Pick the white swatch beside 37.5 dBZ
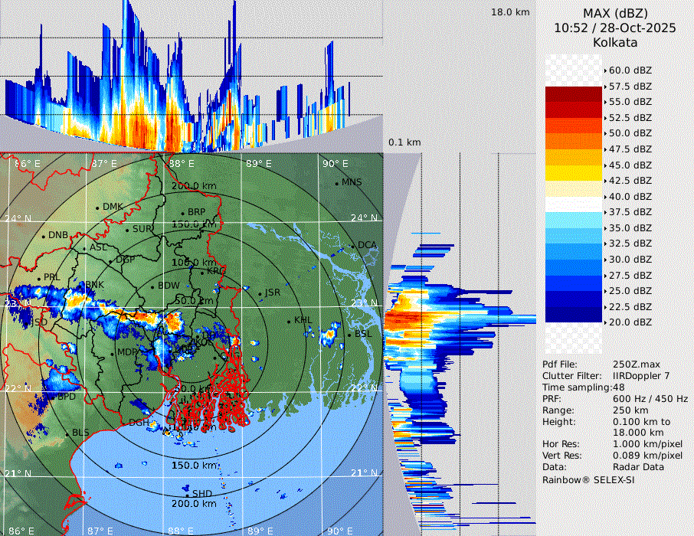 tap(573, 204)
